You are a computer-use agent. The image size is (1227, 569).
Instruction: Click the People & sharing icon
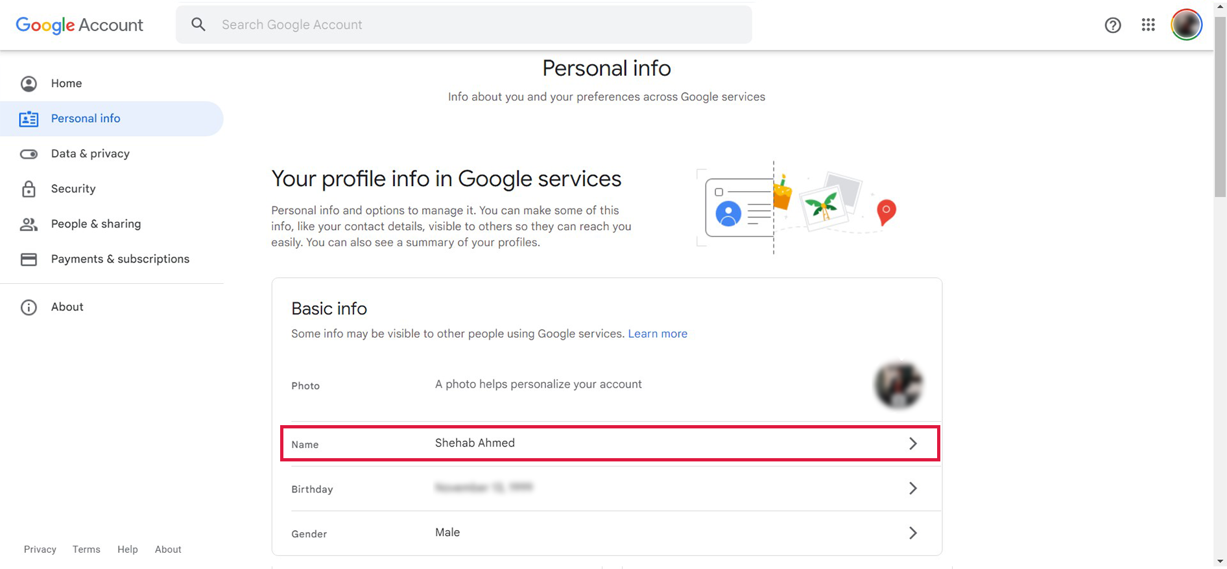pos(29,224)
